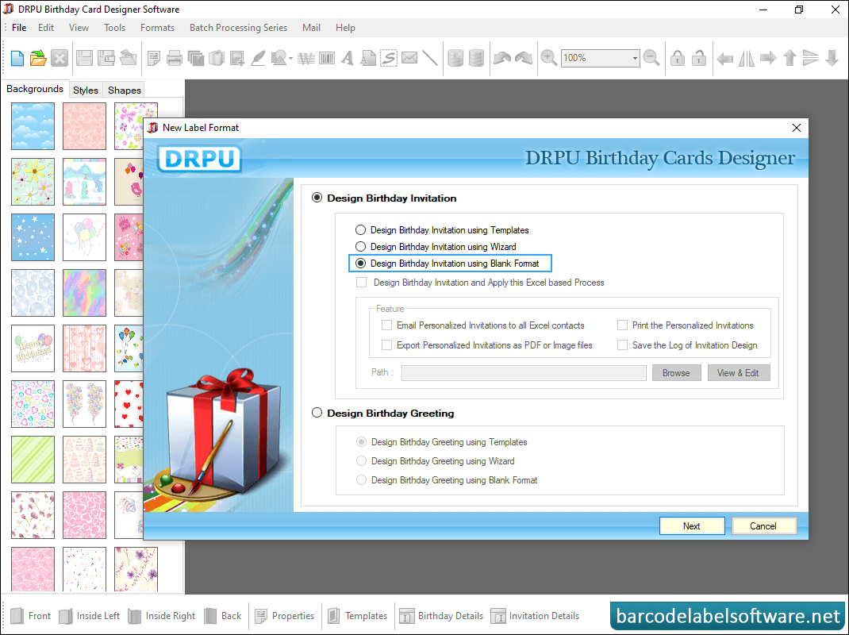Click the insert image icon with plus

237,58
